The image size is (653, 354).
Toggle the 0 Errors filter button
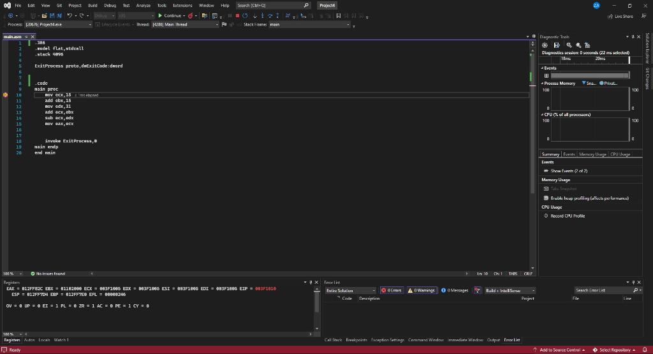(392, 290)
